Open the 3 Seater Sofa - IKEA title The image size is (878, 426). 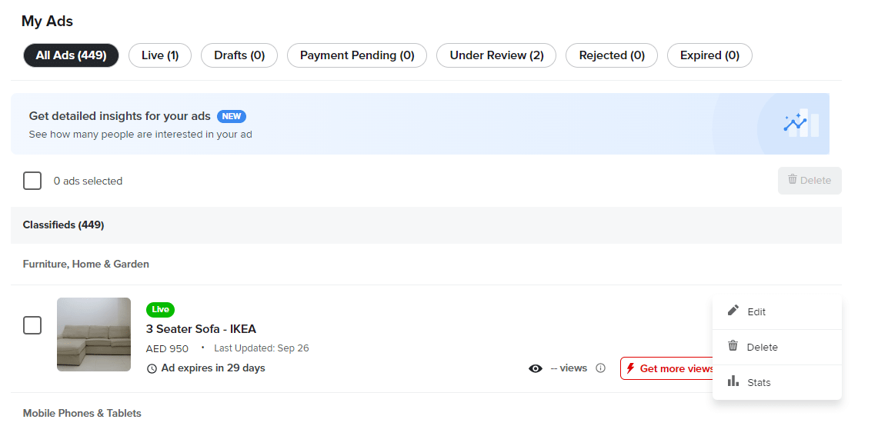pyautogui.click(x=201, y=328)
